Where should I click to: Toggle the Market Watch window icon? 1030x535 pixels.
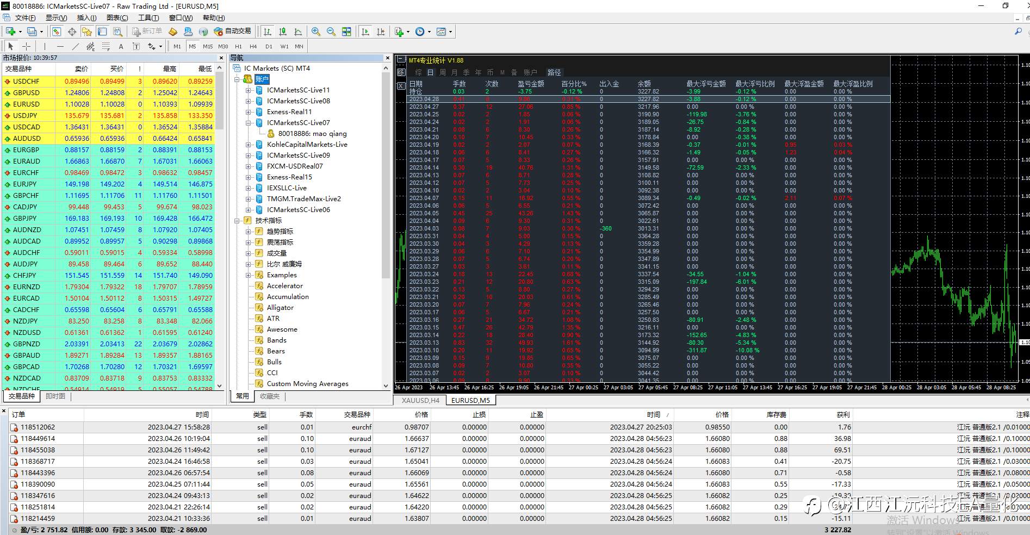[57, 32]
